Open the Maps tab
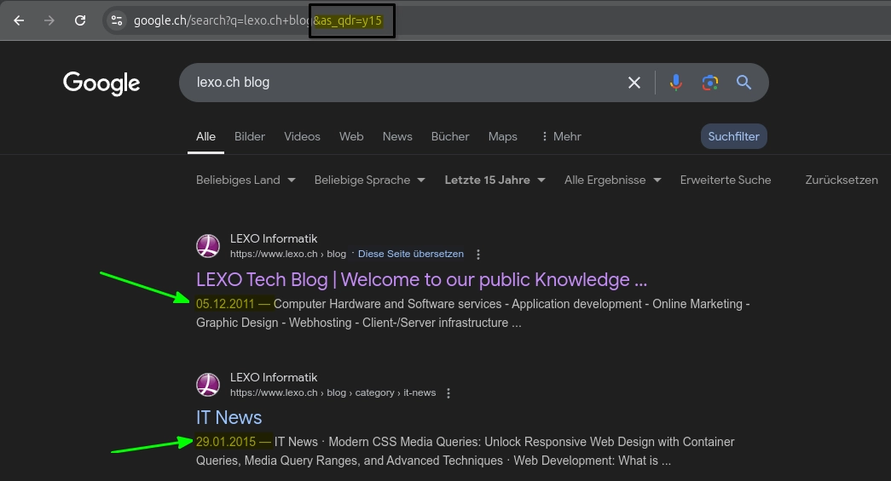 [502, 137]
